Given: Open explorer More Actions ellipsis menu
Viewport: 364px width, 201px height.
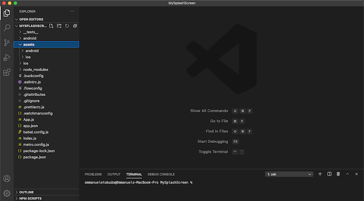Looking at the screenshot, I should (x=71, y=11).
